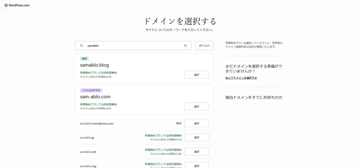Click the samablo.net domain name
This screenshot has height=168, width=360.
[x=88, y=152]
